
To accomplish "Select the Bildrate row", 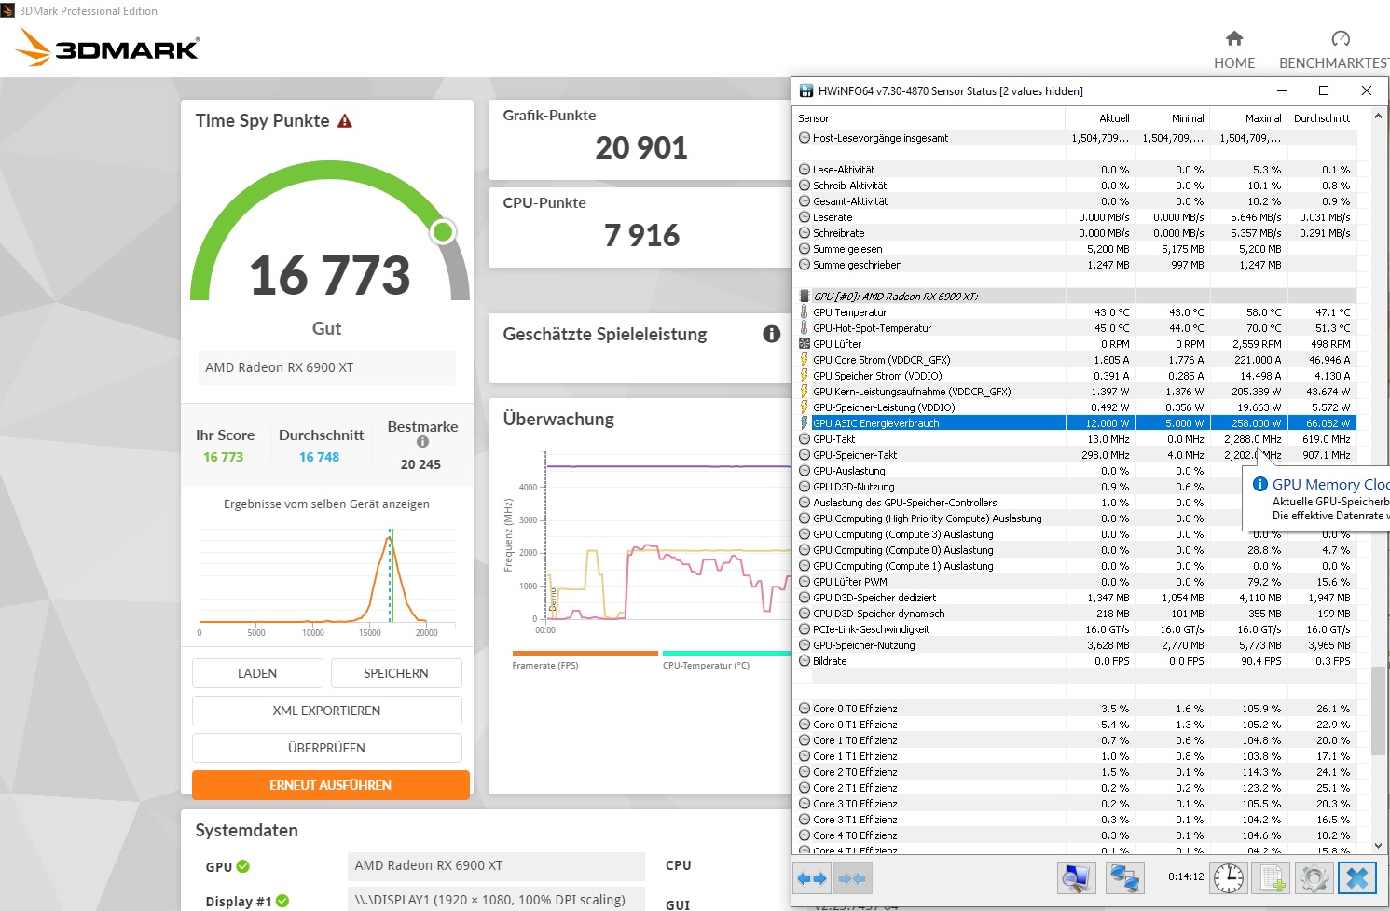I will (1076, 661).
